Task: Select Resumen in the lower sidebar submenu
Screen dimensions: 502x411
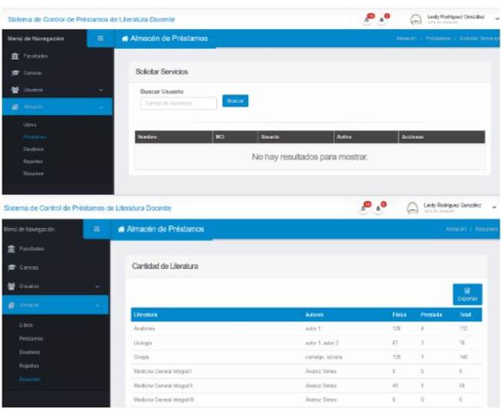Action: pos(31,380)
